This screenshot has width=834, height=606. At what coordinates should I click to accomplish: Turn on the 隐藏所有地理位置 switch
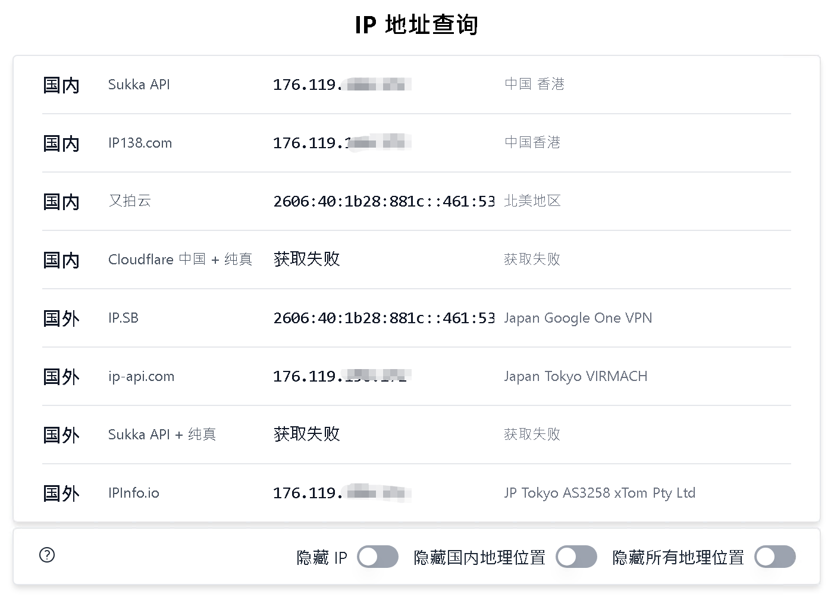point(775,557)
